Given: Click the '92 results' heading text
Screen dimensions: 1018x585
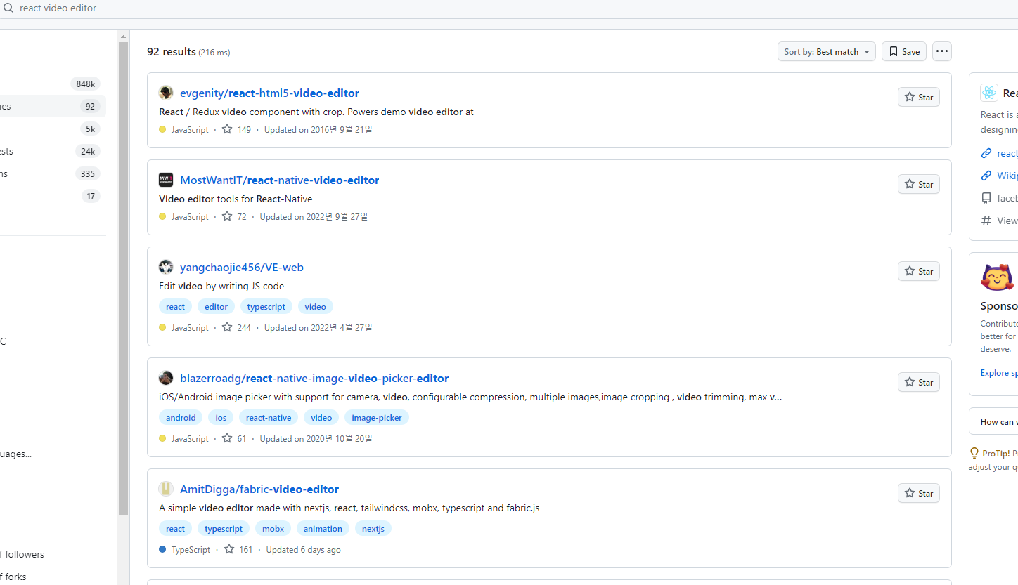Looking at the screenshot, I should (x=172, y=51).
